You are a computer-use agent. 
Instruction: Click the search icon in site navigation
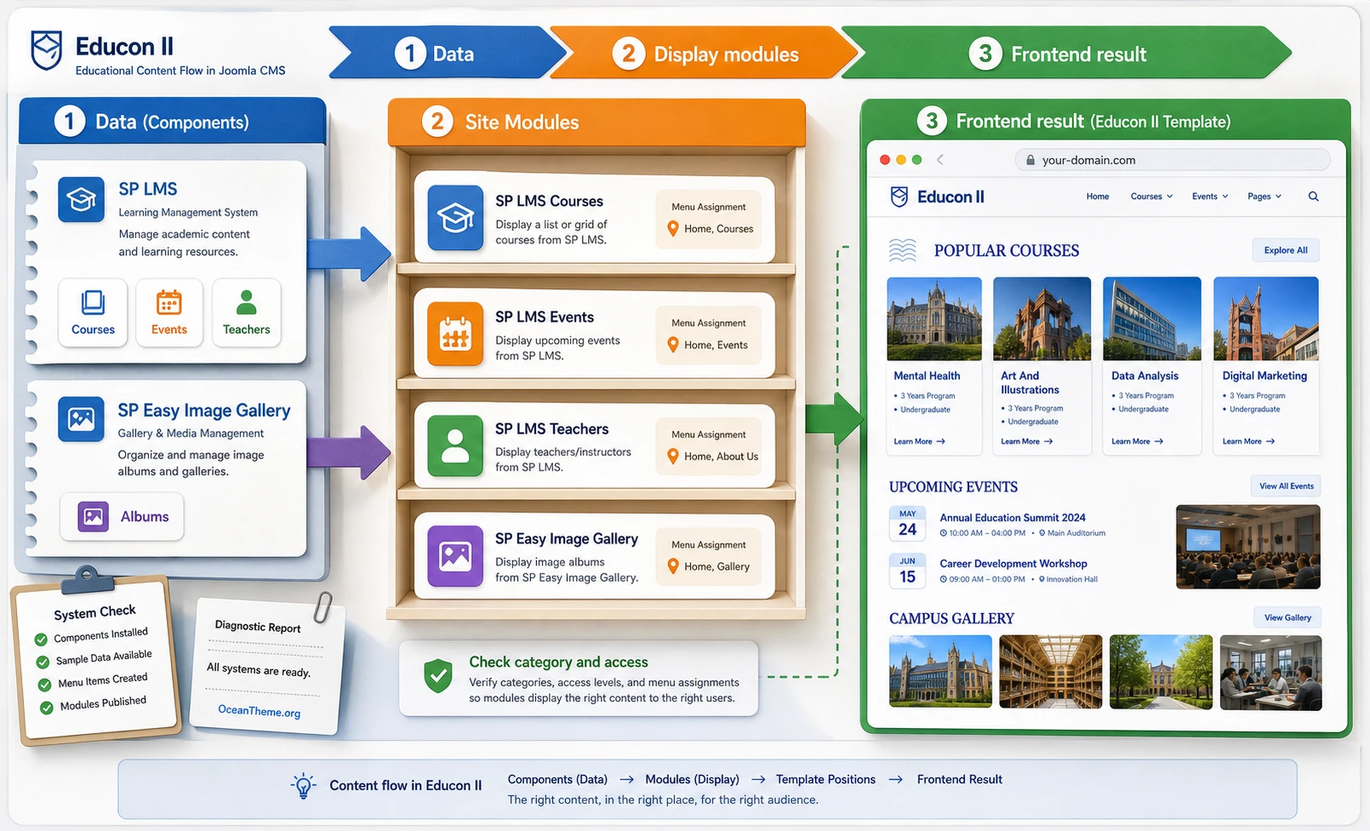click(x=1313, y=196)
